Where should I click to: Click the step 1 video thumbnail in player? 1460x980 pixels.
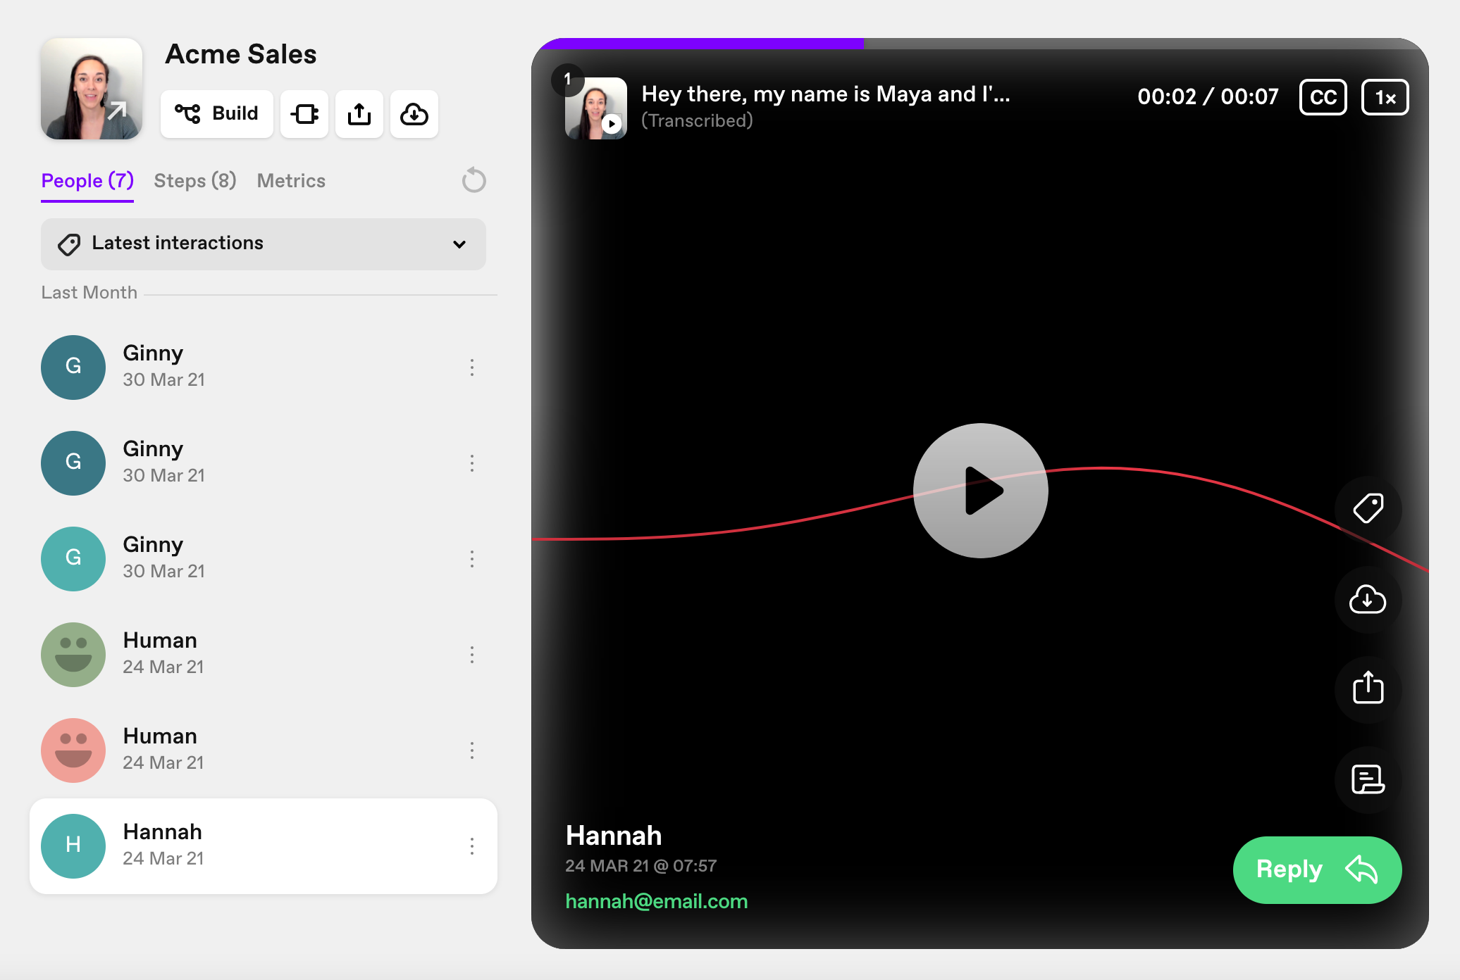[596, 108]
